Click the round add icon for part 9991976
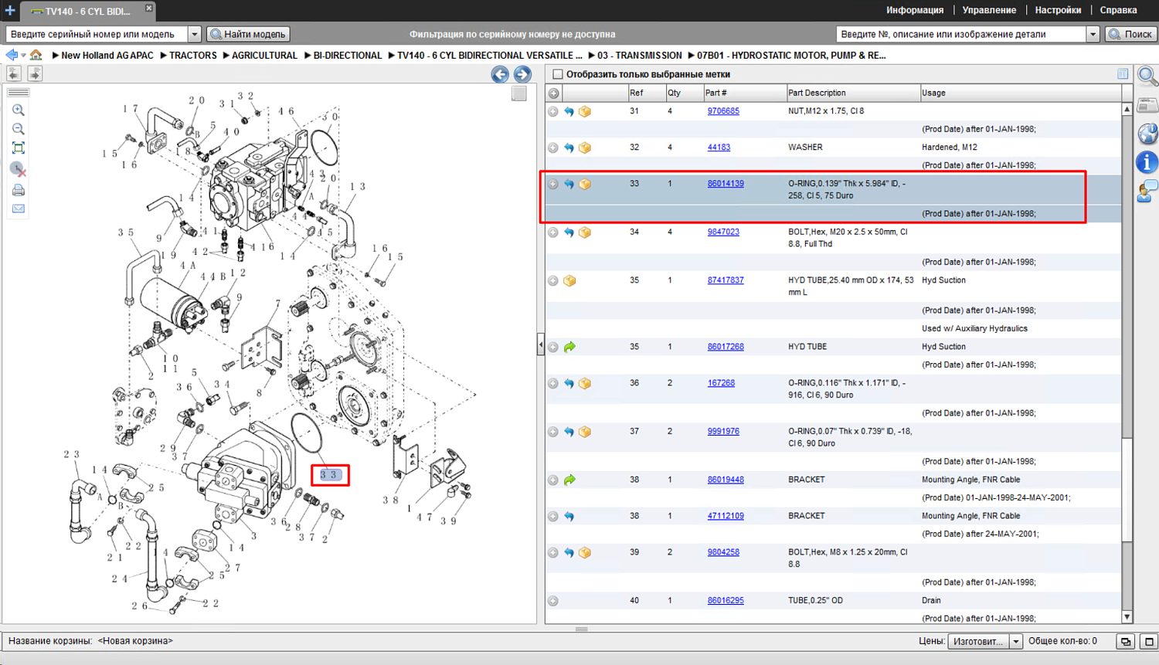This screenshot has width=1159, height=665. click(553, 432)
